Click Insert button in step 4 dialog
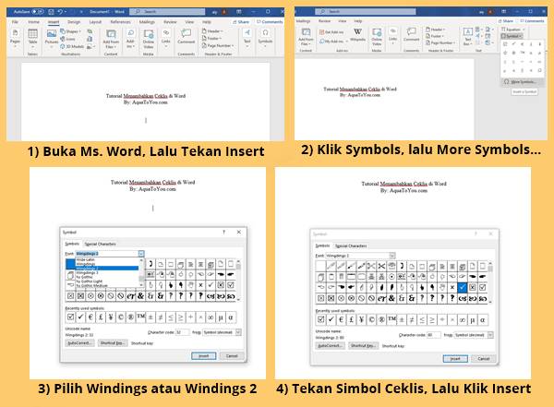The width and height of the screenshot is (554, 407). (x=455, y=359)
